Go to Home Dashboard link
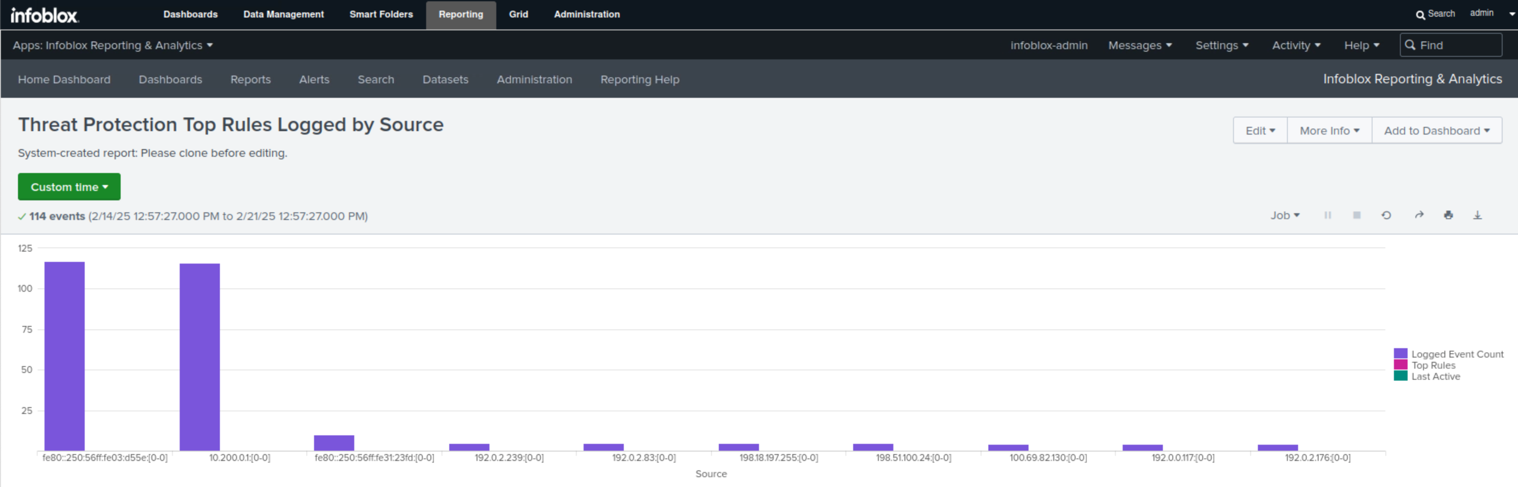The image size is (1518, 487). point(64,79)
